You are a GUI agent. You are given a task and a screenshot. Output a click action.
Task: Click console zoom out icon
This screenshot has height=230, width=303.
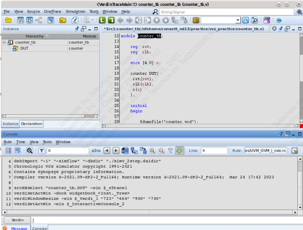click(x=161, y=150)
